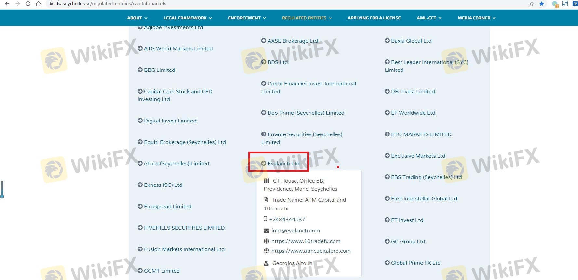Click the globe icon beside 10tradefx website
The width and height of the screenshot is (578, 280).
[x=266, y=241]
